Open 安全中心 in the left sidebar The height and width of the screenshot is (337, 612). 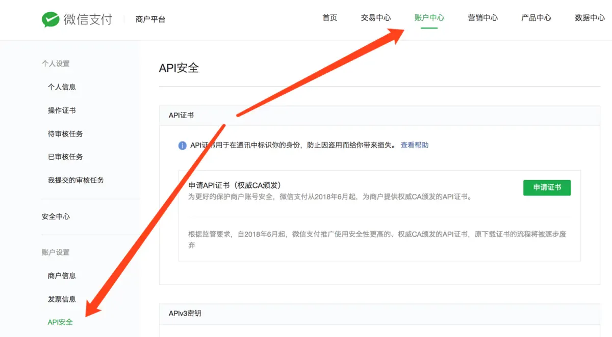click(56, 216)
